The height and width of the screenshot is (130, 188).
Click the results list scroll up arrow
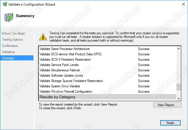[x=178, y=49]
